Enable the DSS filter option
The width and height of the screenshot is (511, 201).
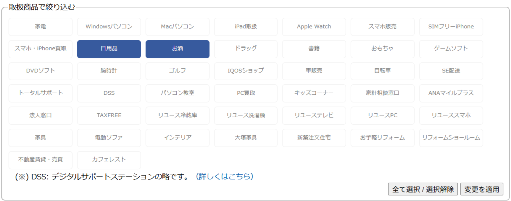[109, 93]
